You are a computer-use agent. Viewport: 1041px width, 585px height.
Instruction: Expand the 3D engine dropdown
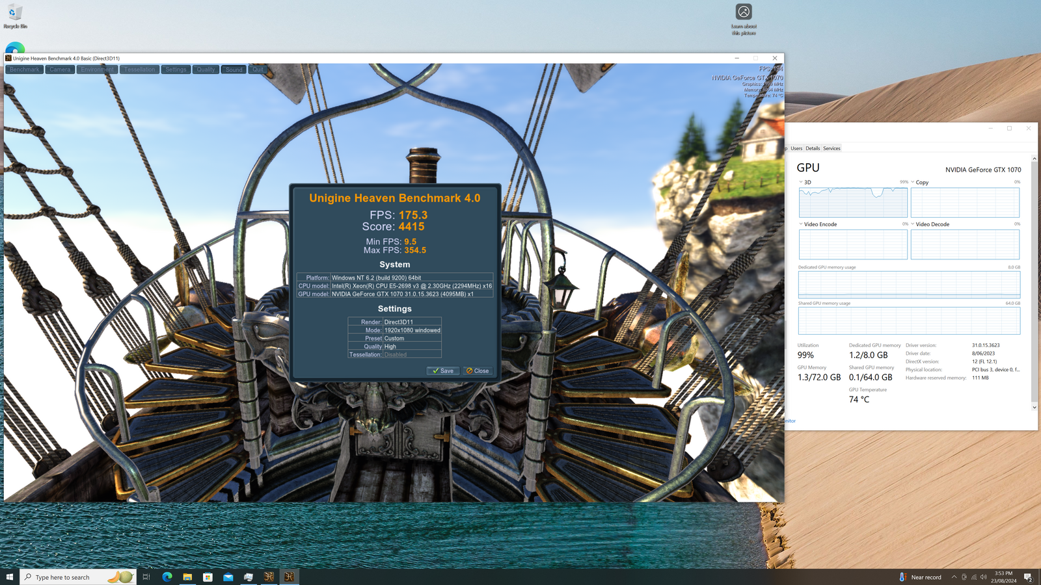tap(801, 182)
